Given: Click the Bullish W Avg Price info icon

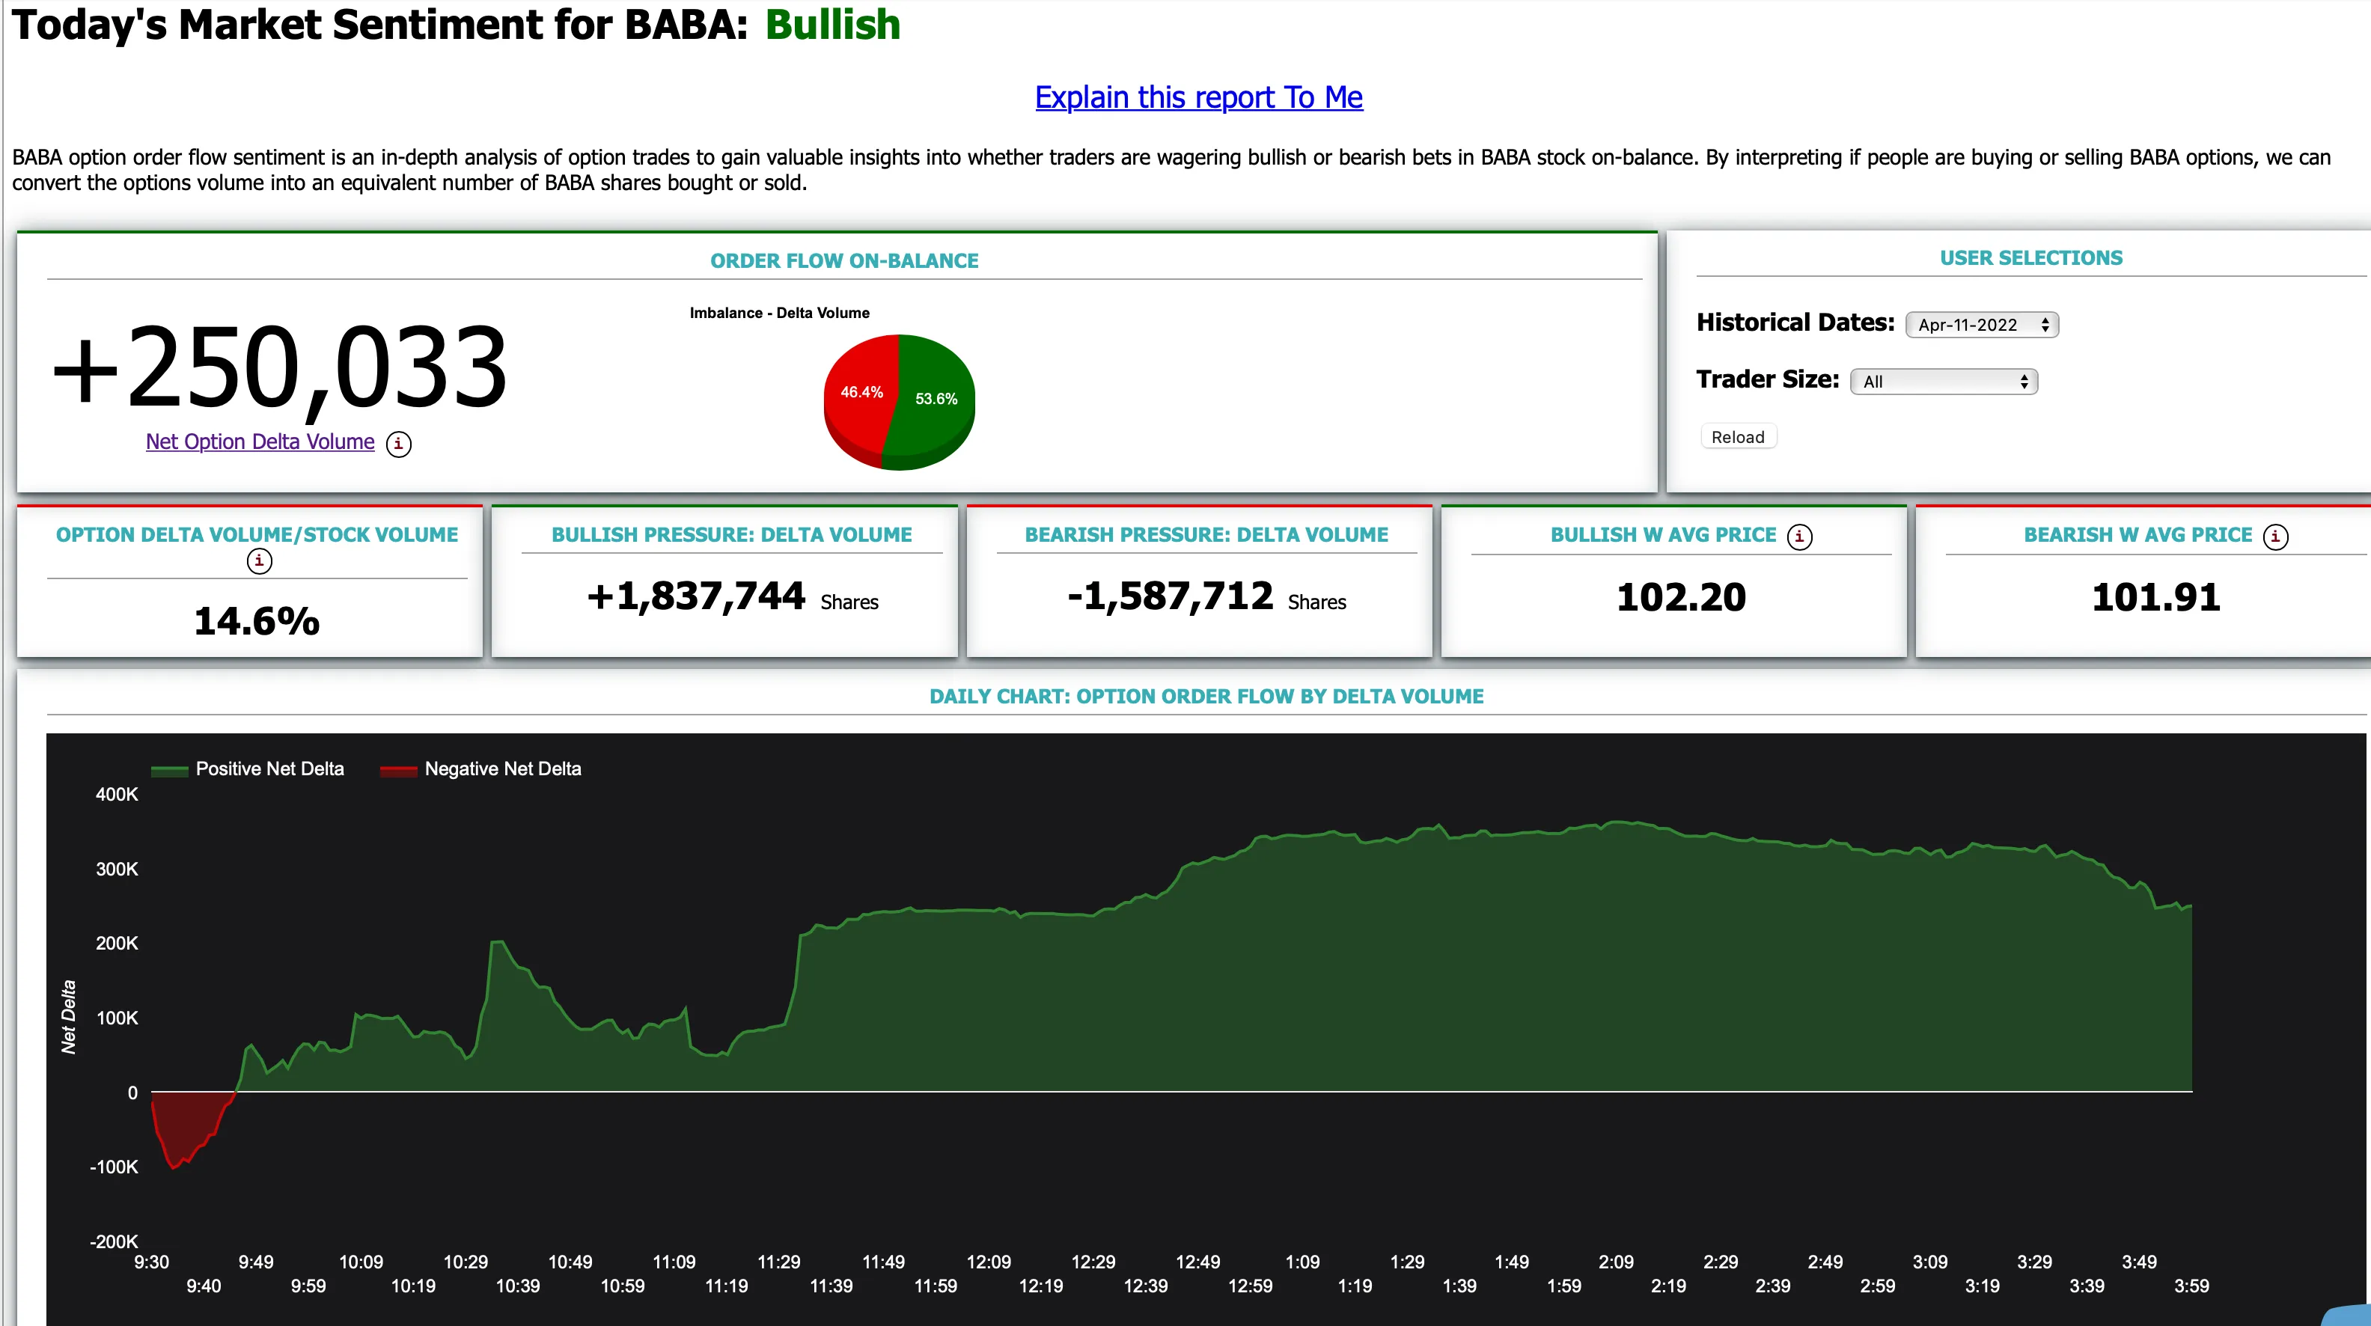Looking at the screenshot, I should (x=1803, y=536).
